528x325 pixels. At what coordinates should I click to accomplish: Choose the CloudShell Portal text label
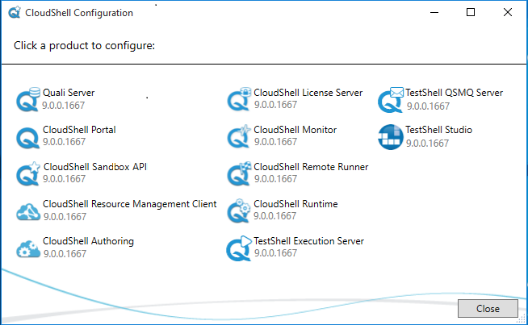(x=80, y=130)
